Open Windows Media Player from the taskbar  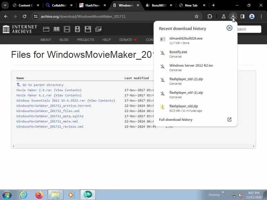71,195
